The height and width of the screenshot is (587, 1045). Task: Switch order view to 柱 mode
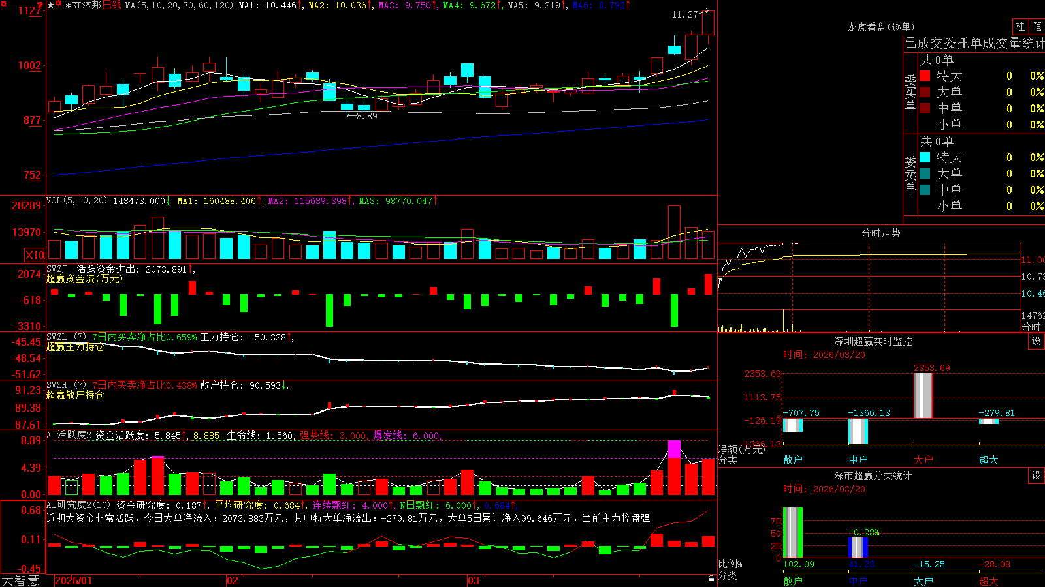coord(1020,27)
